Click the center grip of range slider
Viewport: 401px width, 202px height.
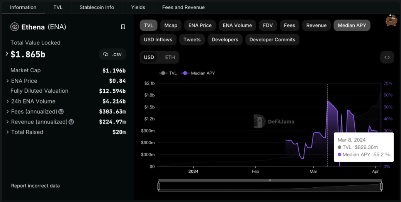[270, 180]
